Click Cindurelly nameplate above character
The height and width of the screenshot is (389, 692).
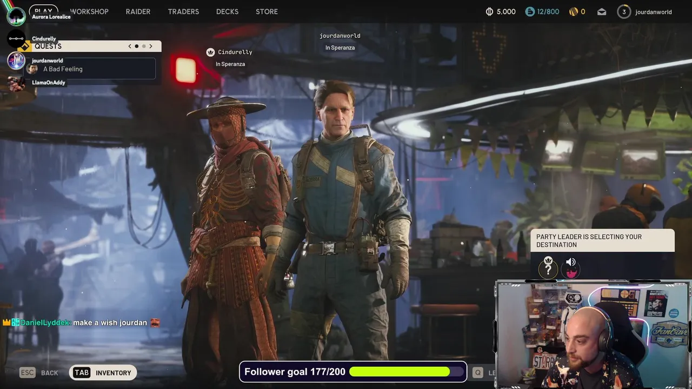[x=235, y=52]
